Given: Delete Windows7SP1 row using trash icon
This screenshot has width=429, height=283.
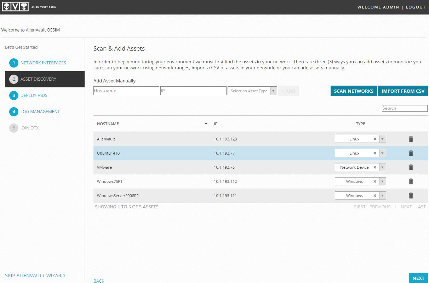Looking at the screenshot, I should pos(411,181).
